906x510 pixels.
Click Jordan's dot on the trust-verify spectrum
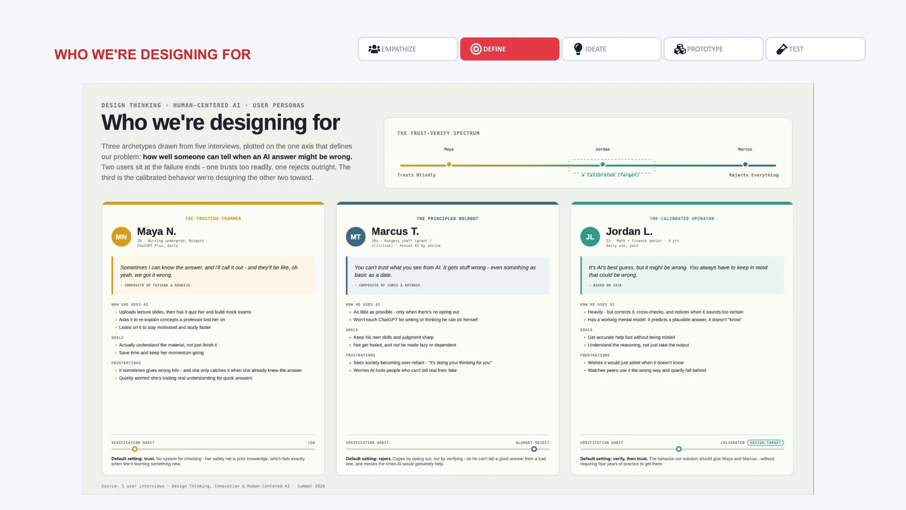(x=603, y=165)
